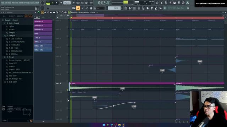Screen dimensions: 227x127
Task: Select the playlist Slip tool
Action: [54, 13]
